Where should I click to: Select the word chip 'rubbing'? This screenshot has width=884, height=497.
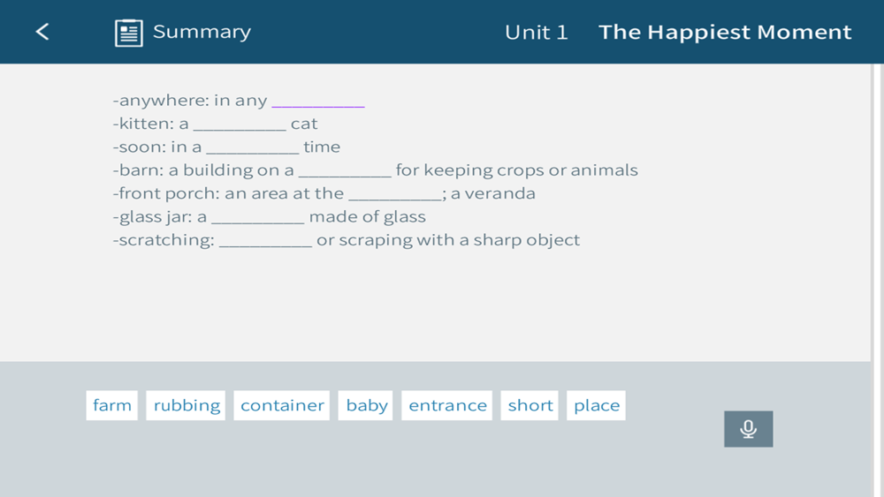tap(186, 405)
